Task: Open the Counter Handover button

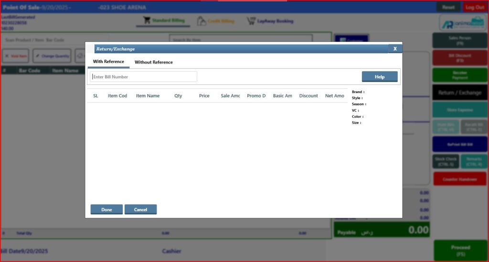Action: click(459, 179)
